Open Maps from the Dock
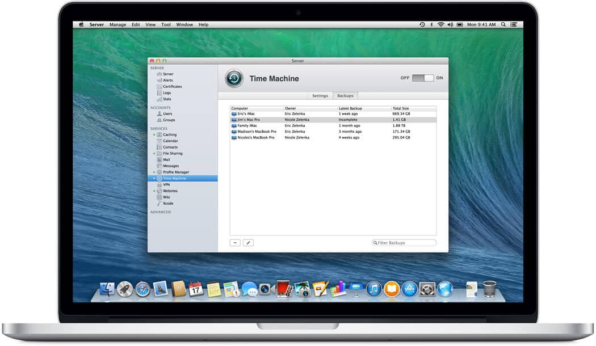This screenshot has width=596, height=346. point(232,289)
